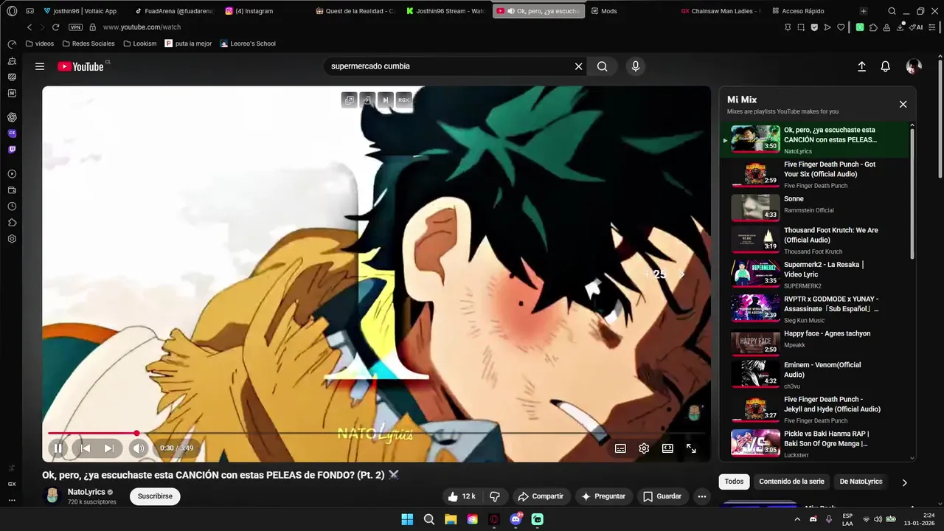Open player settings gear
Screen dimensions: 944x531
(644, 448)
